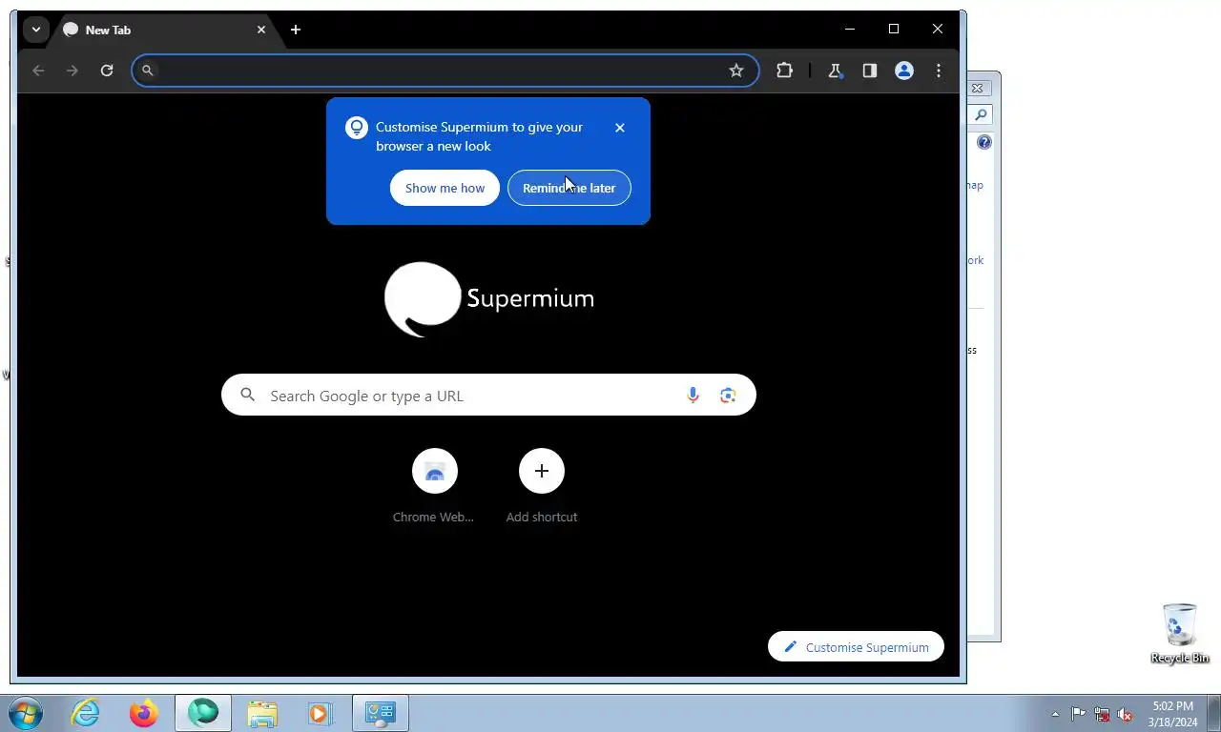Focus the address bar field
Image resolution: width=1221 pixels, height=732 pixels.
coord(445,71)
